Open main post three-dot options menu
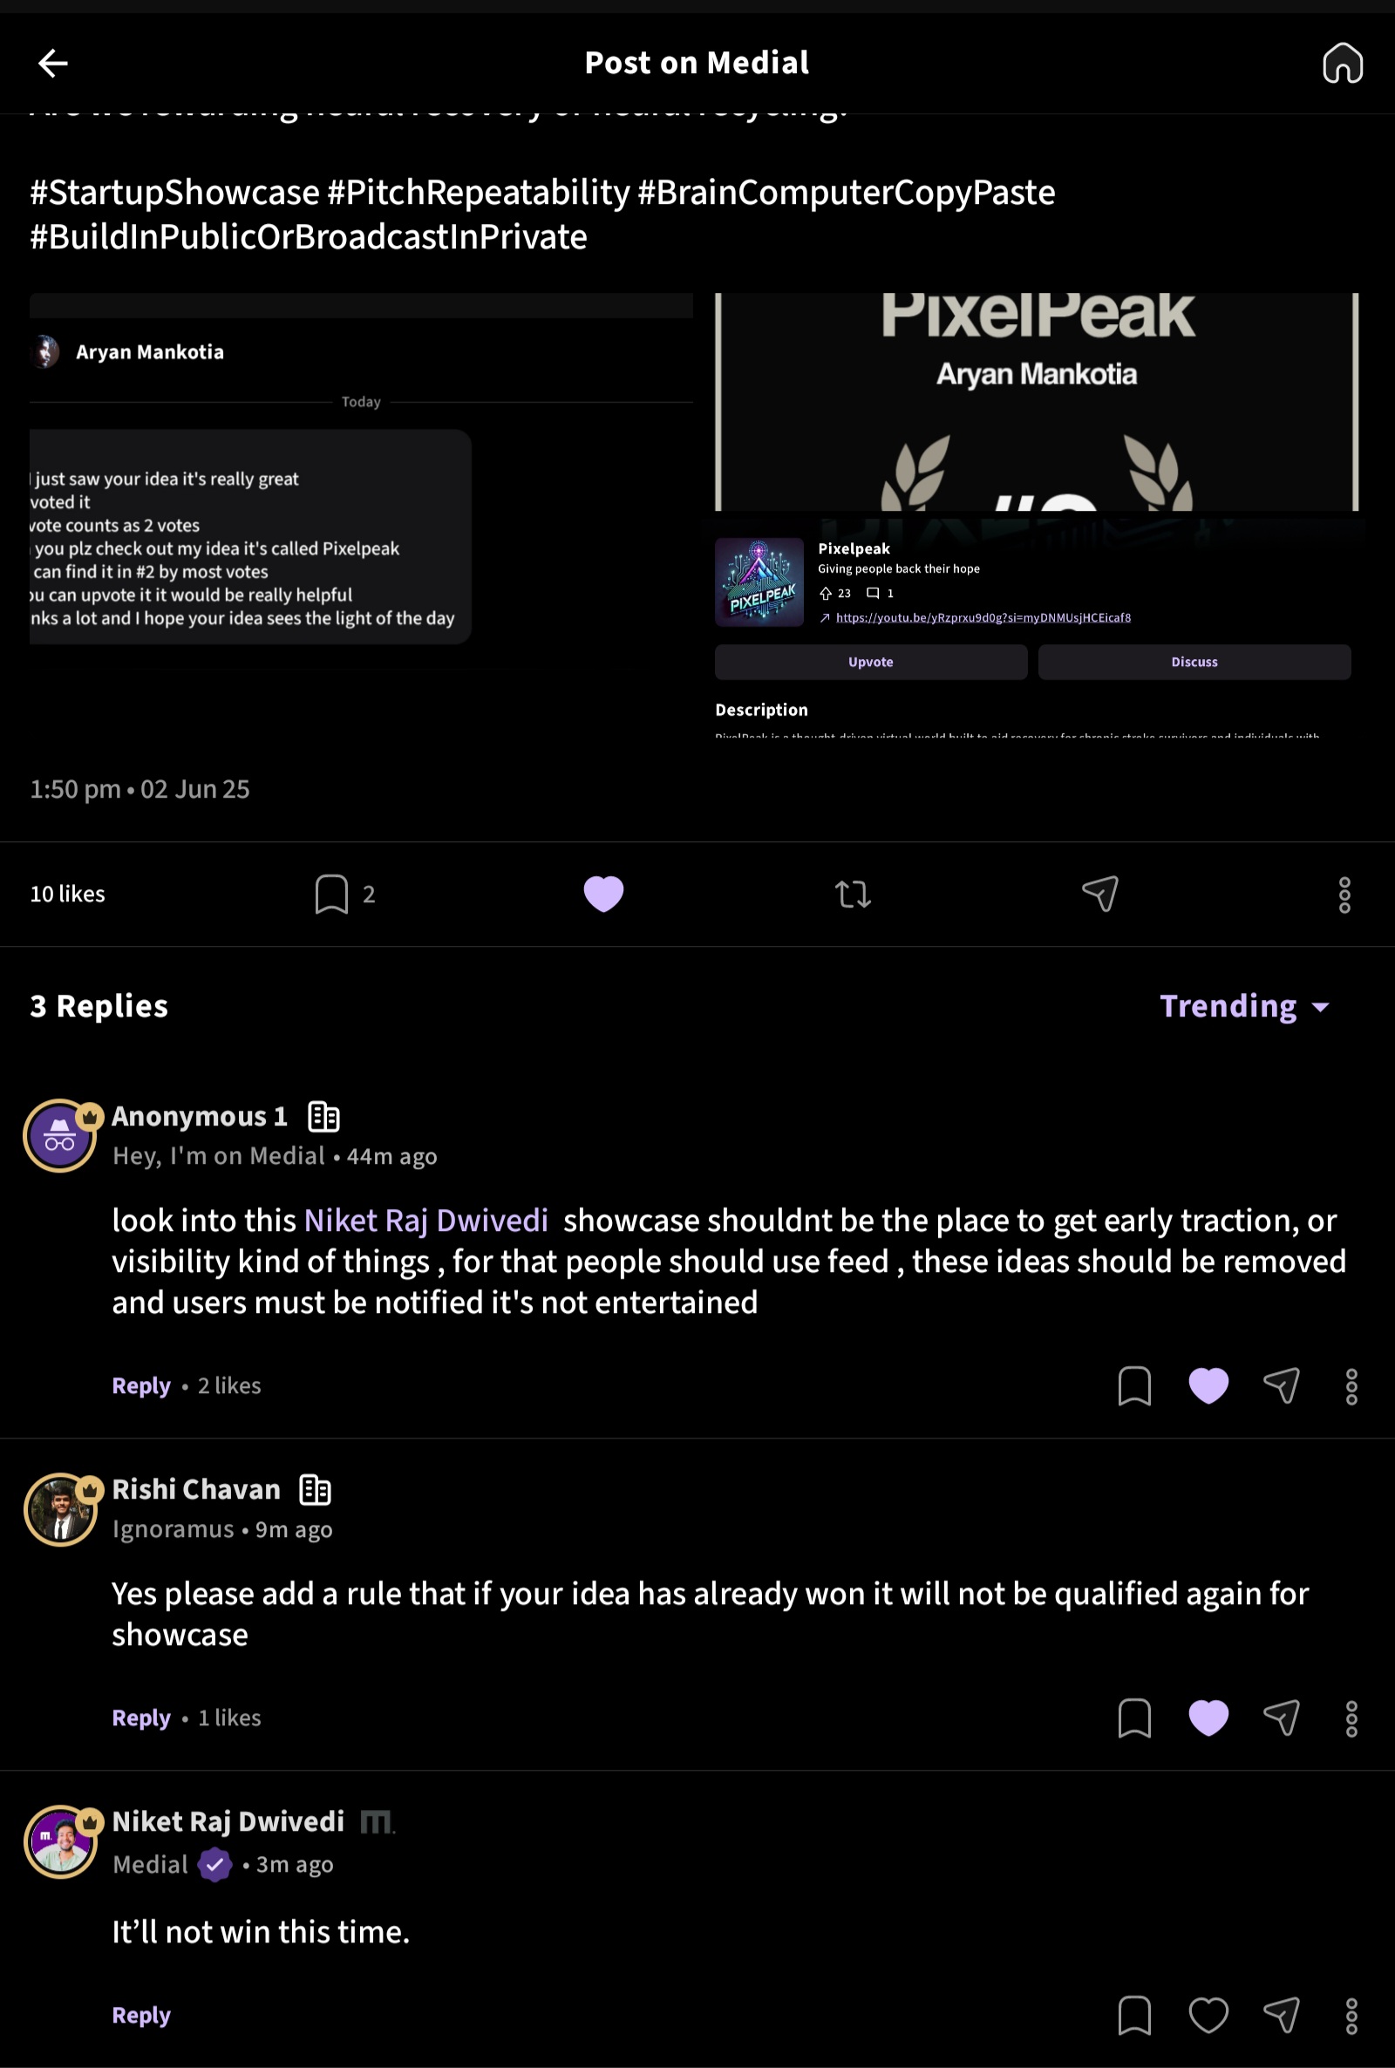This screenshot has height=2068, width=1395. pyautogui.click(x=1344, y=895)
